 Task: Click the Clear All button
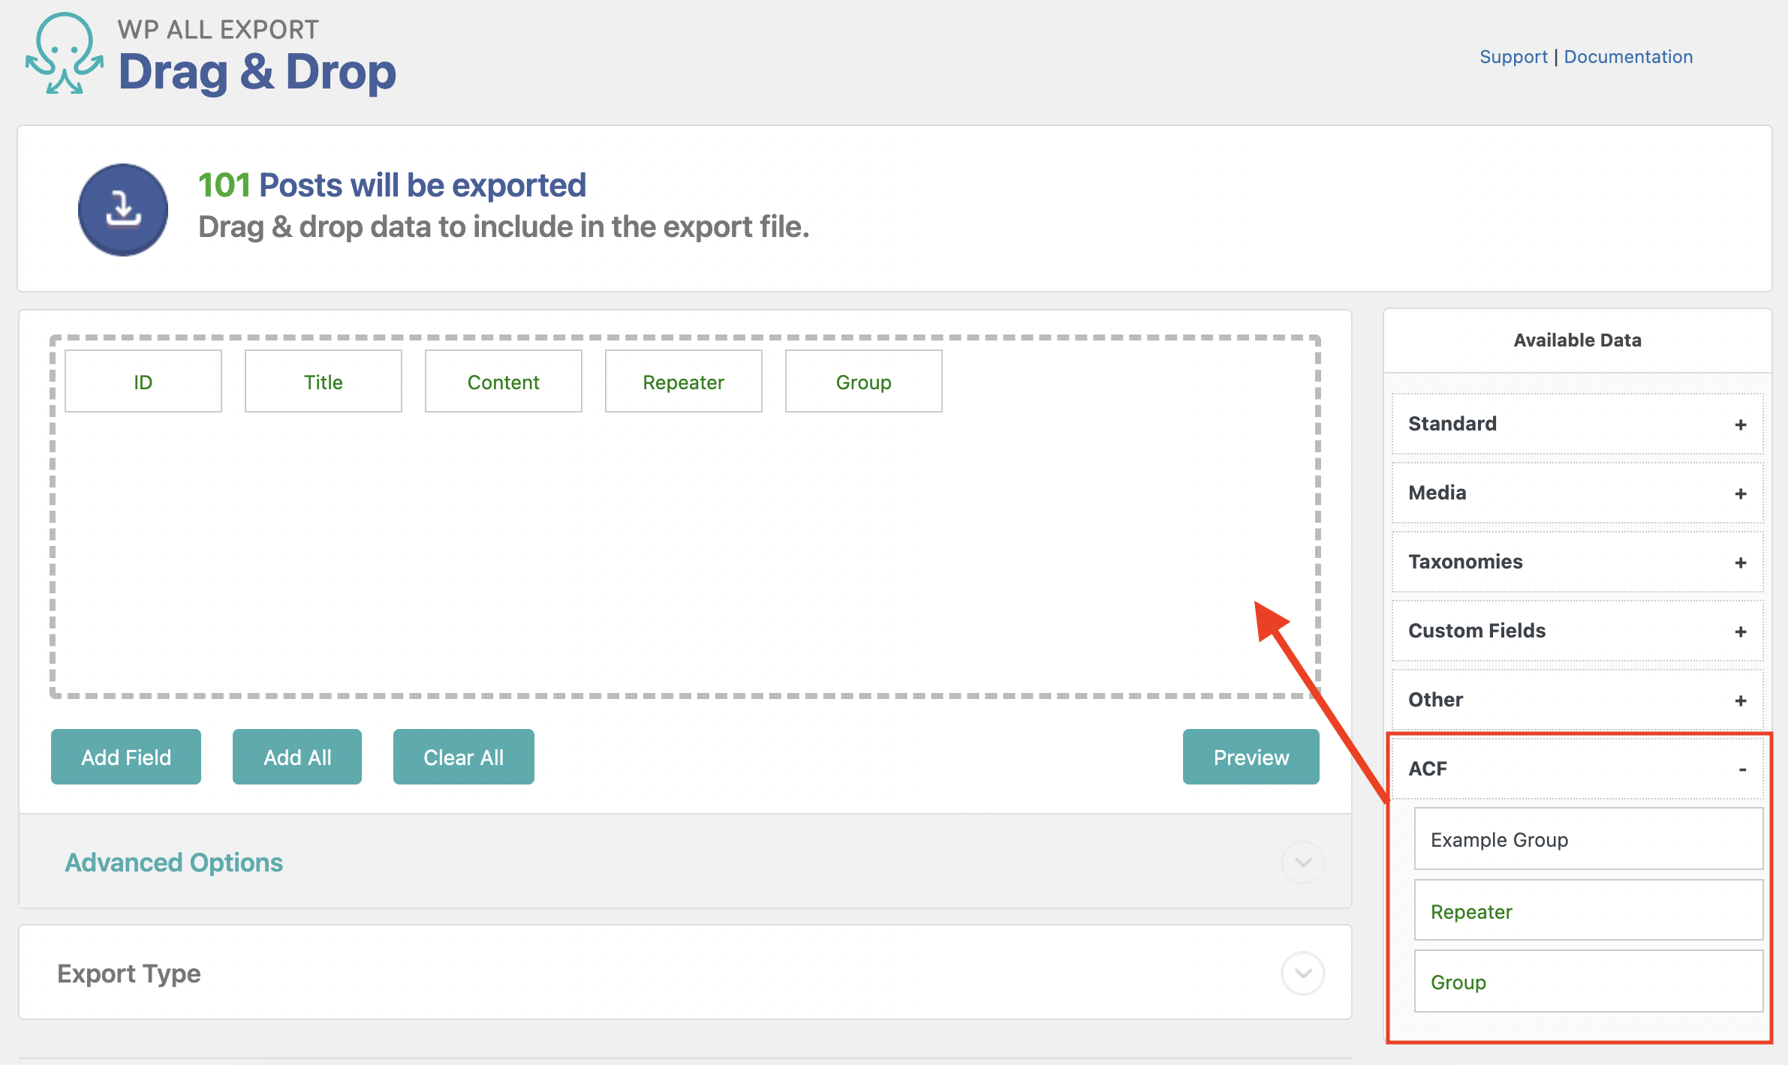click(x=463, y=757)
